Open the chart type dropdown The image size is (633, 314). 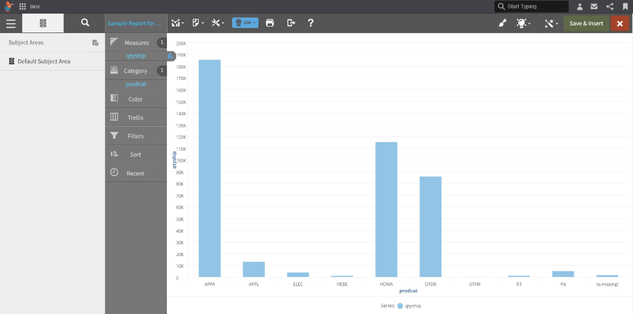177,23
